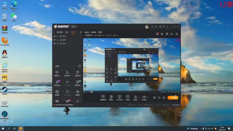Expand the microphone options arrow

pyautogui.click(x=139, y=97)
